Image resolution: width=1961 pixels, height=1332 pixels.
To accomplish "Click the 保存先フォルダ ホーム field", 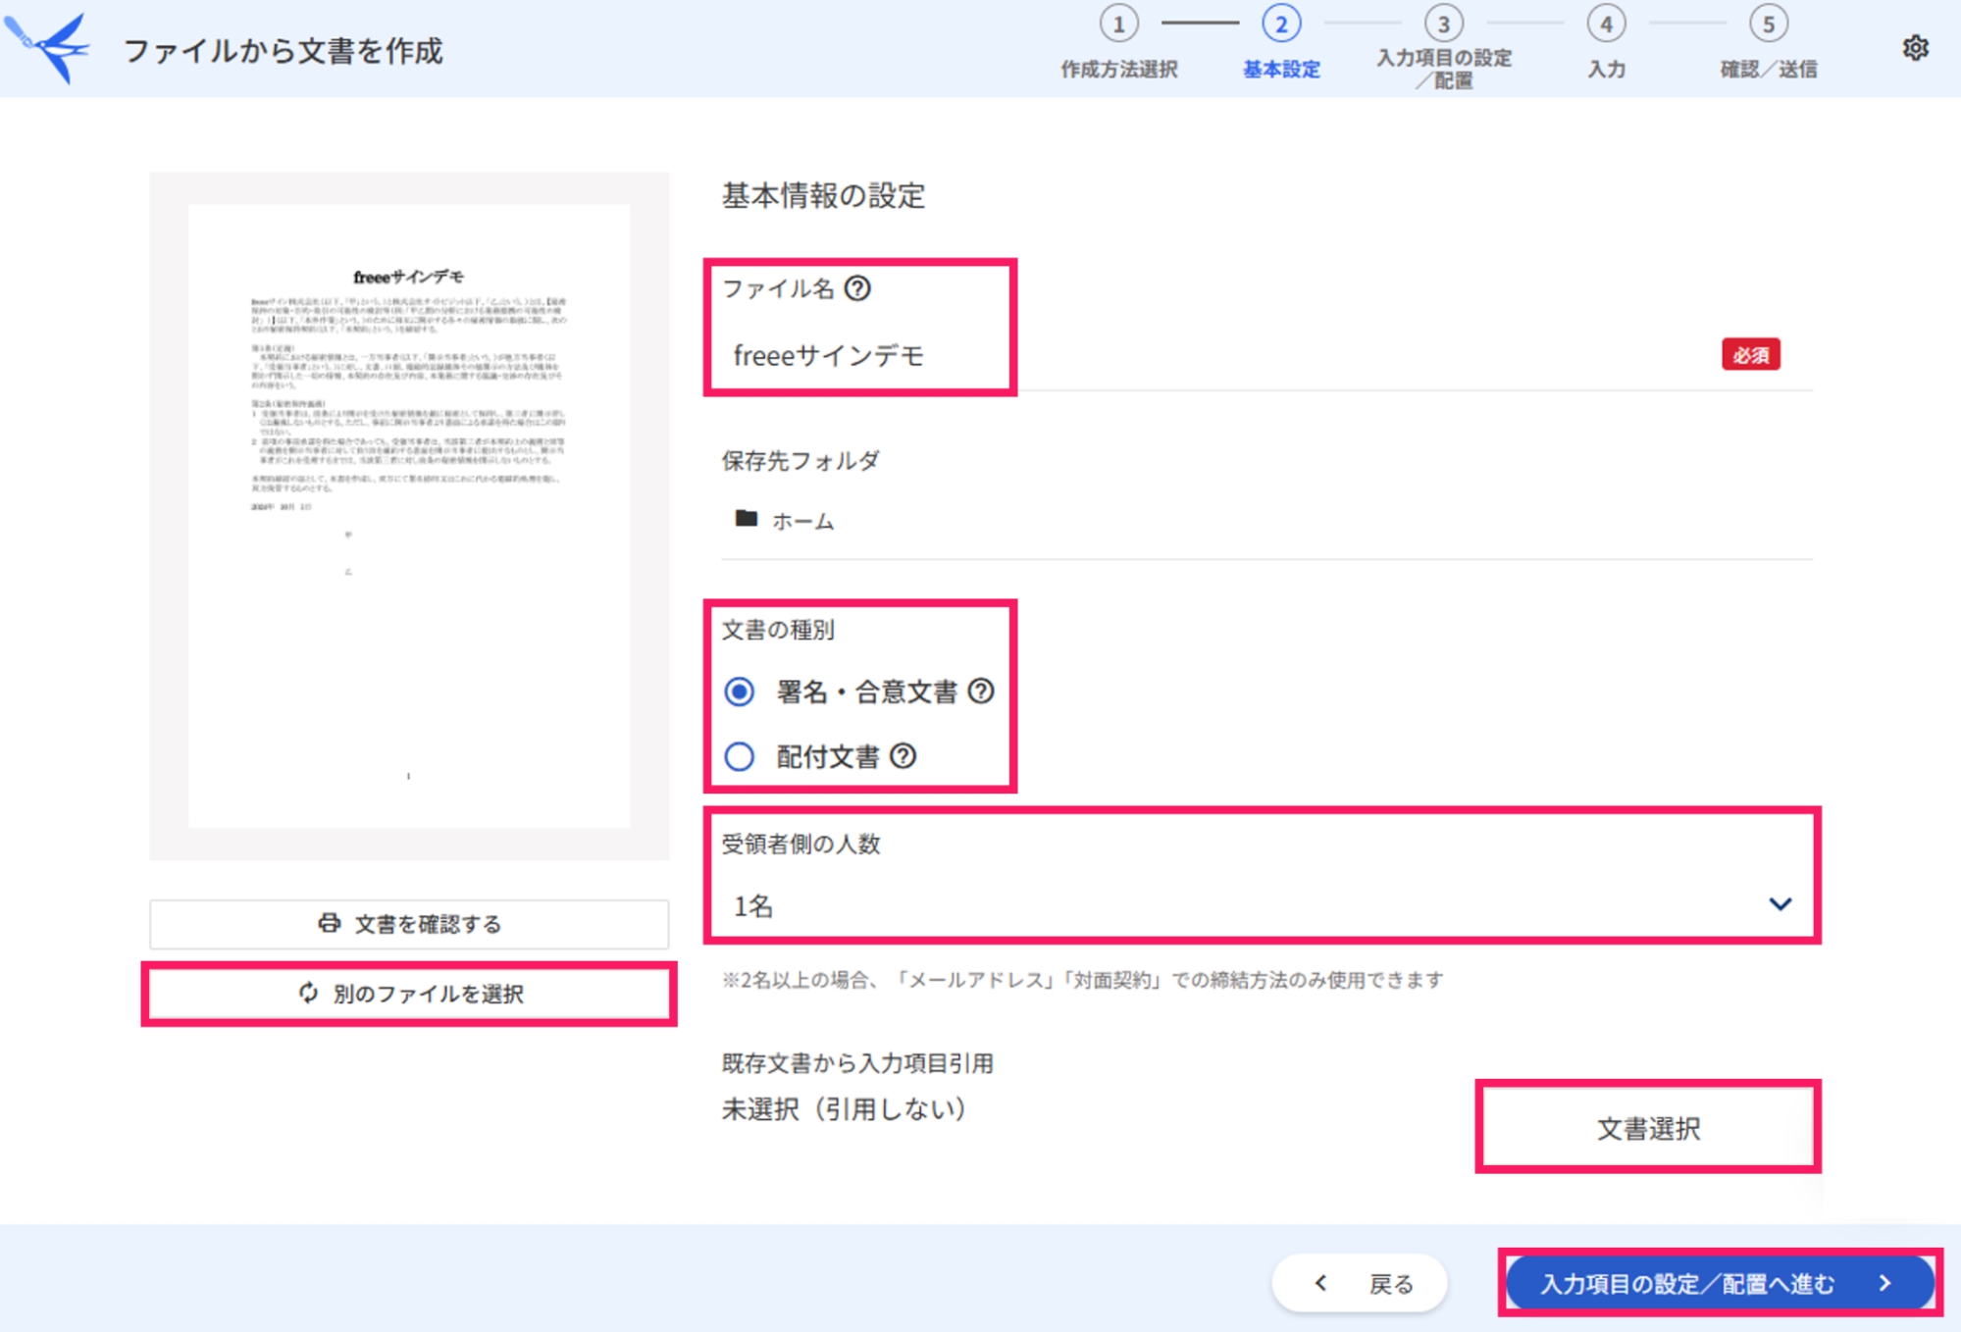I will click(1266, 520).
